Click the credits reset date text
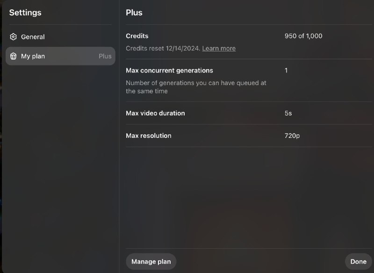The width and height of the screenshot is (374, 273). [163, 49]
